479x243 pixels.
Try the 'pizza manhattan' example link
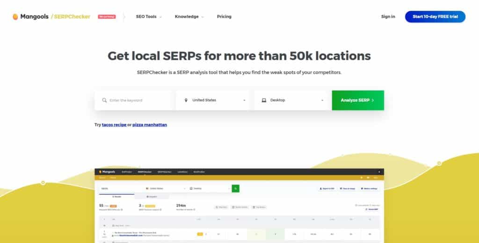pyautogui.click(x=150, y=125)
